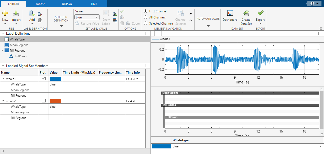This screenshot has width=324, height=154.
Task: Enable the plot checkbox for whale2
Action: click(44, 101)
